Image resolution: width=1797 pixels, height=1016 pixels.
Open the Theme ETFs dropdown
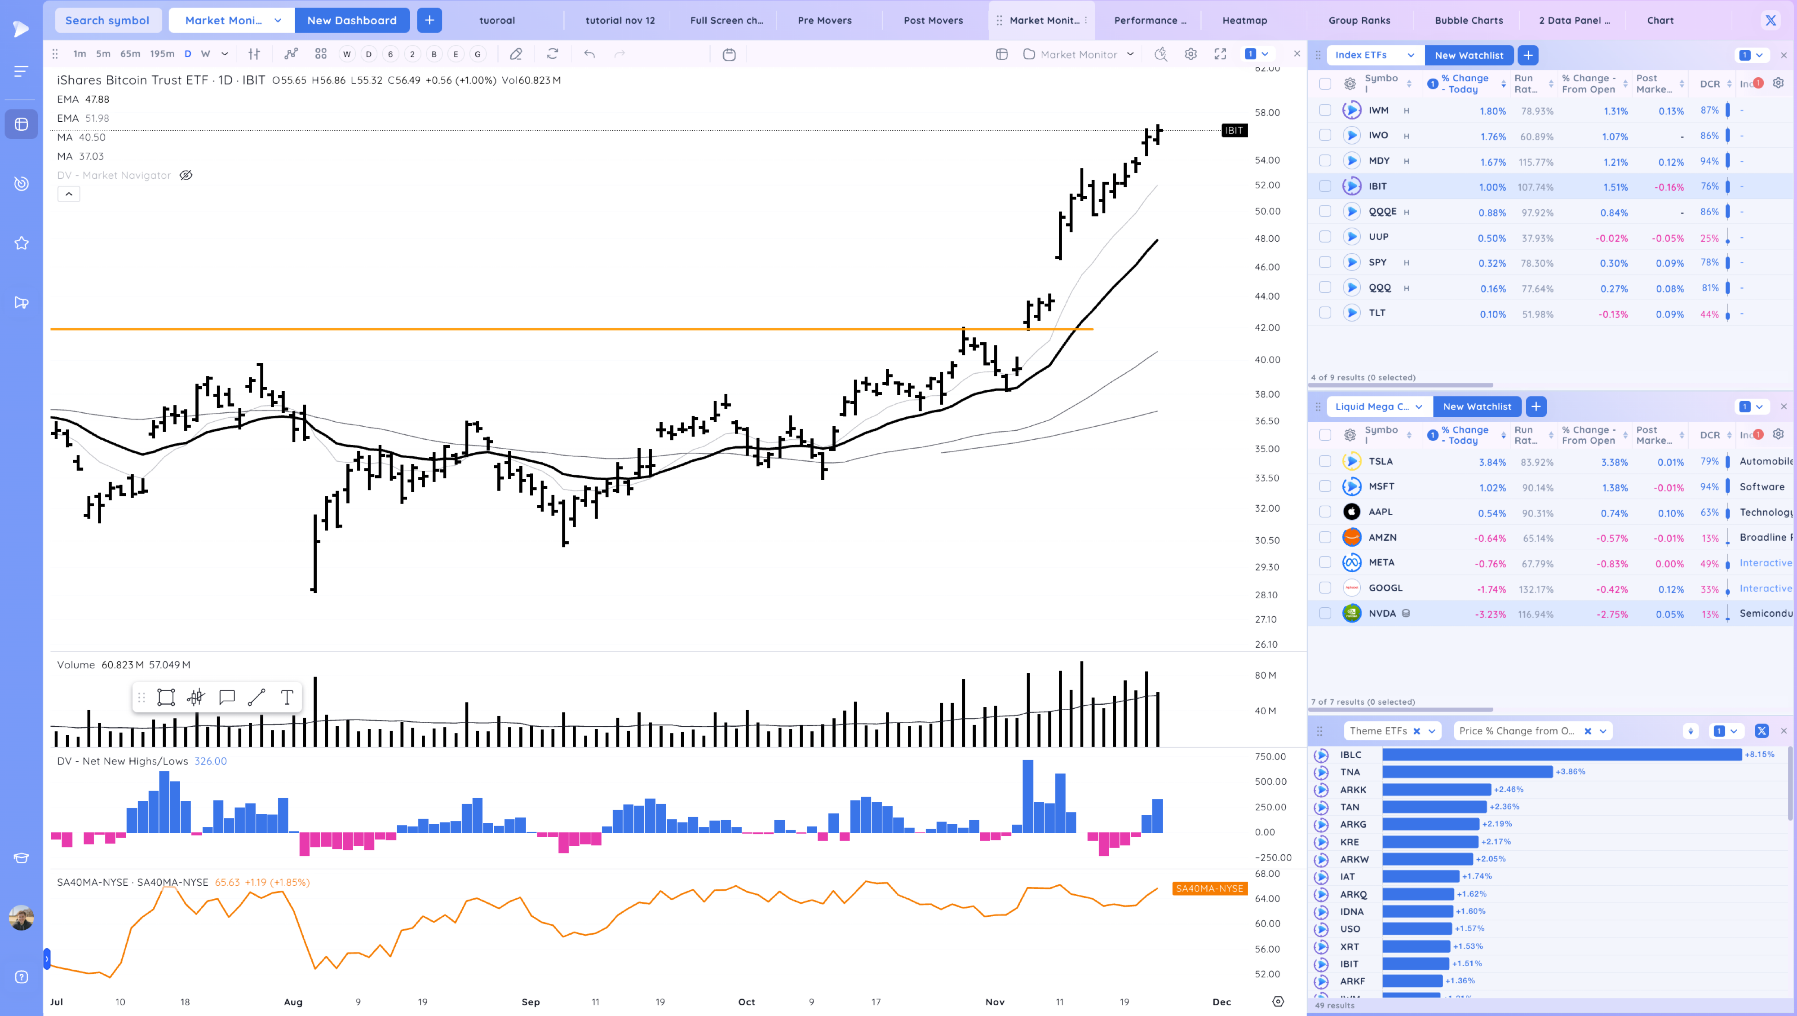point(1431,731)
